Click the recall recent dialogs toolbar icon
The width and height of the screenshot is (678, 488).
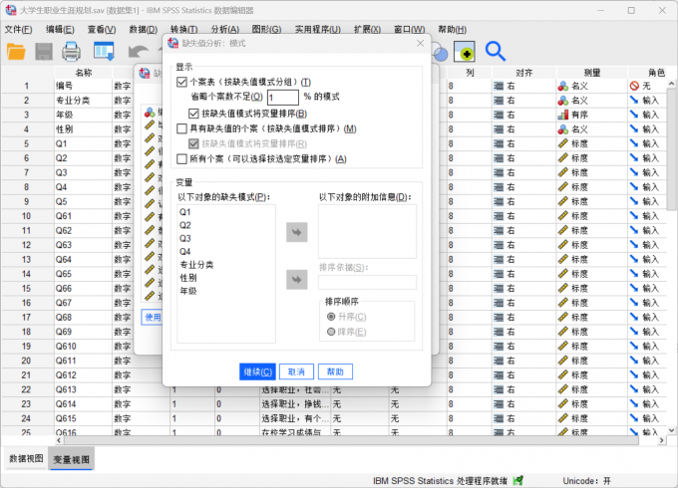(x=104, y=51)
